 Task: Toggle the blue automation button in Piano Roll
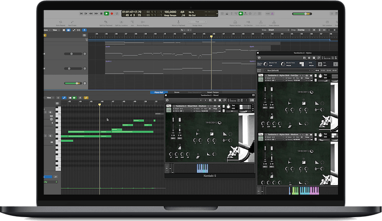[64, 98]
